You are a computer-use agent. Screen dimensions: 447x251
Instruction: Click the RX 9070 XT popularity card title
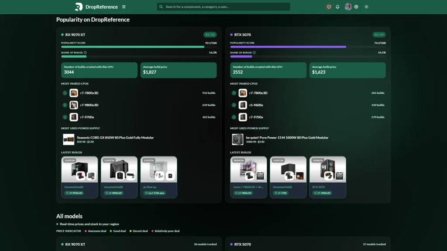(75, 35)
